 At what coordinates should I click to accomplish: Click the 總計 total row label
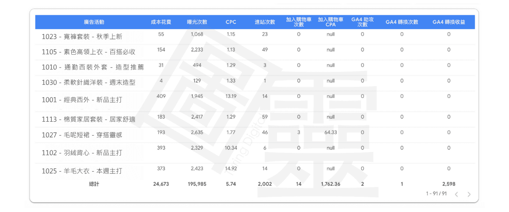[x=94, y=184]
